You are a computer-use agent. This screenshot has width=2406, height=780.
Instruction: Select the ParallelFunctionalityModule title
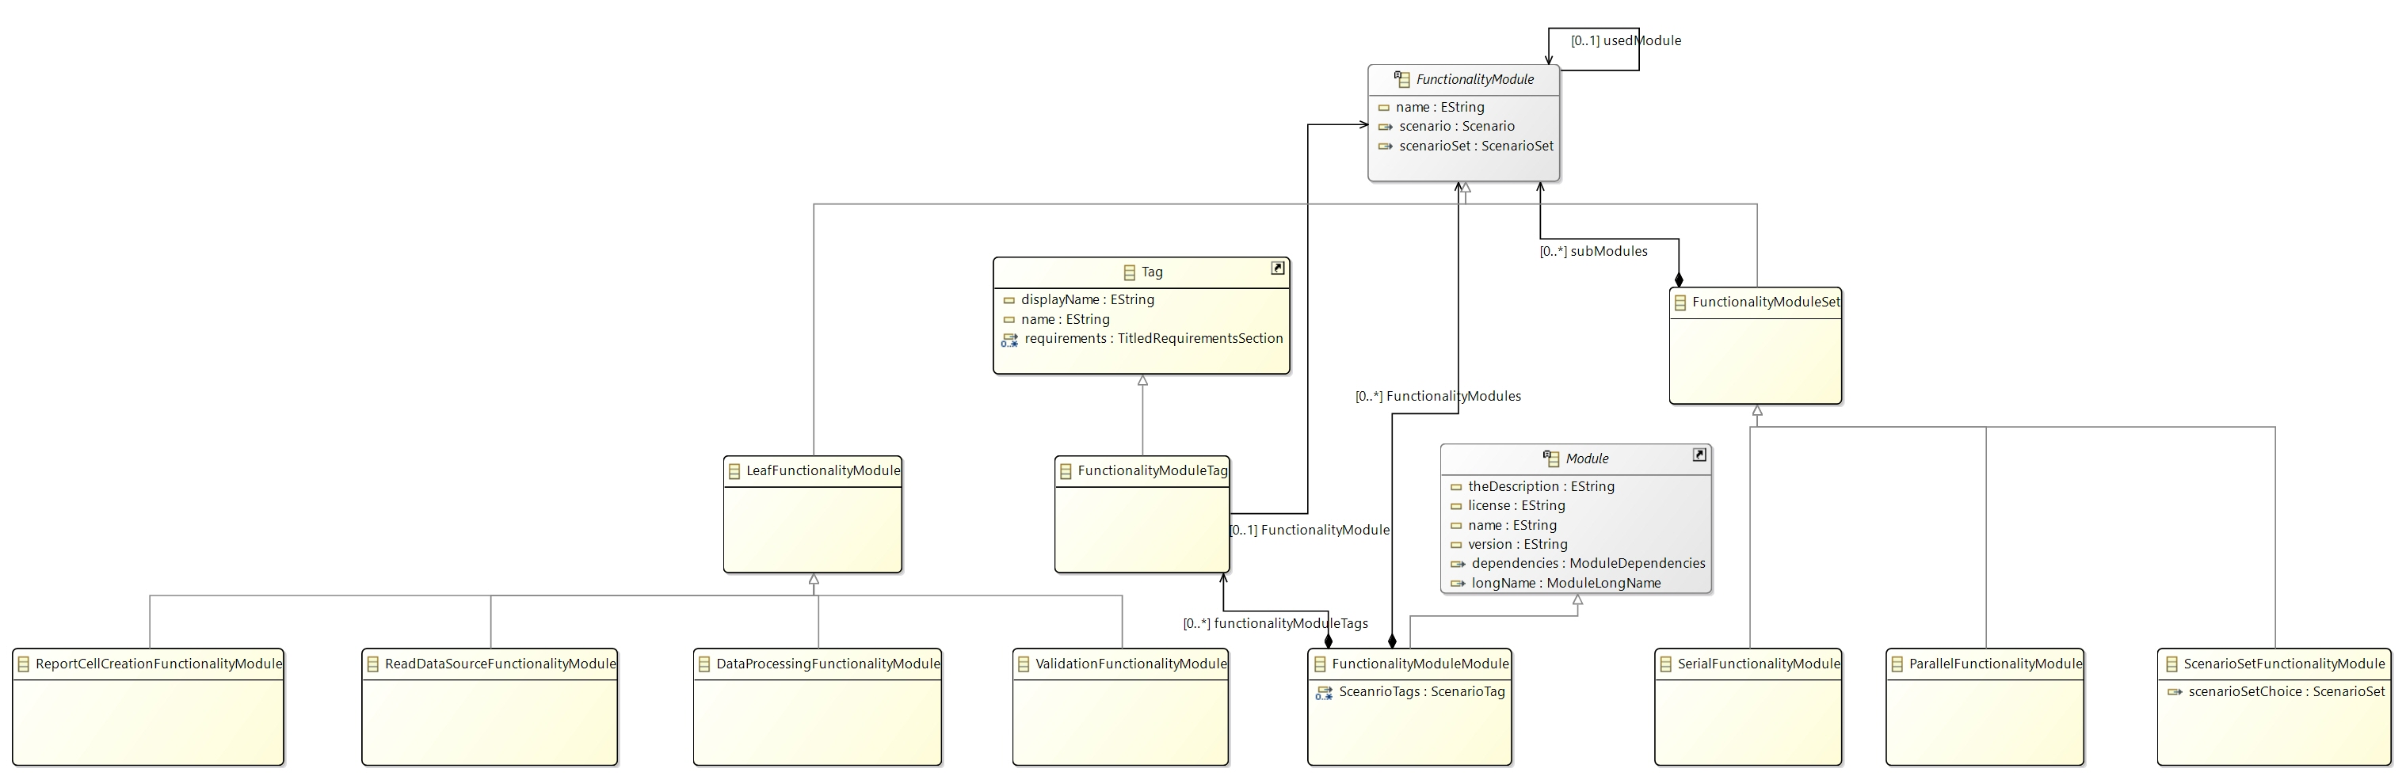pyautogui.click(x=1996, y=665)
